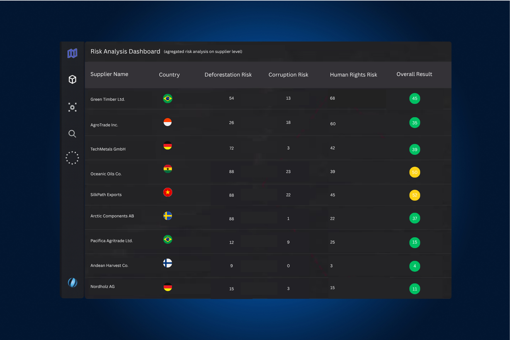Select the gear scan icon in sidebar
This screenshot has width=510, height=340.
click(72, 107)
